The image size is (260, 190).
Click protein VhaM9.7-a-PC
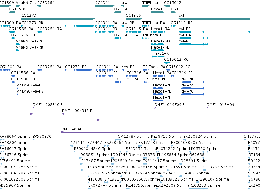click(x=18, y=88)
